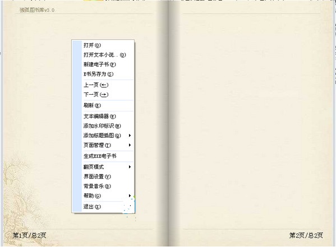
Task: Select 打开文本小说 menu entry
Action: pos(103,55)
